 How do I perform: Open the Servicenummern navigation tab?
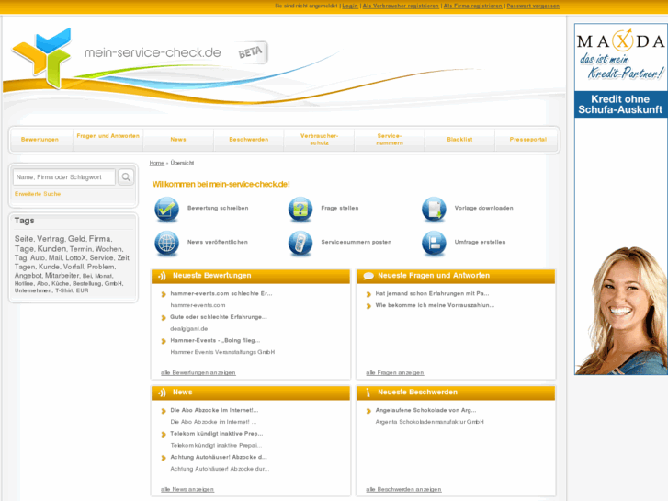click(390, 140)
